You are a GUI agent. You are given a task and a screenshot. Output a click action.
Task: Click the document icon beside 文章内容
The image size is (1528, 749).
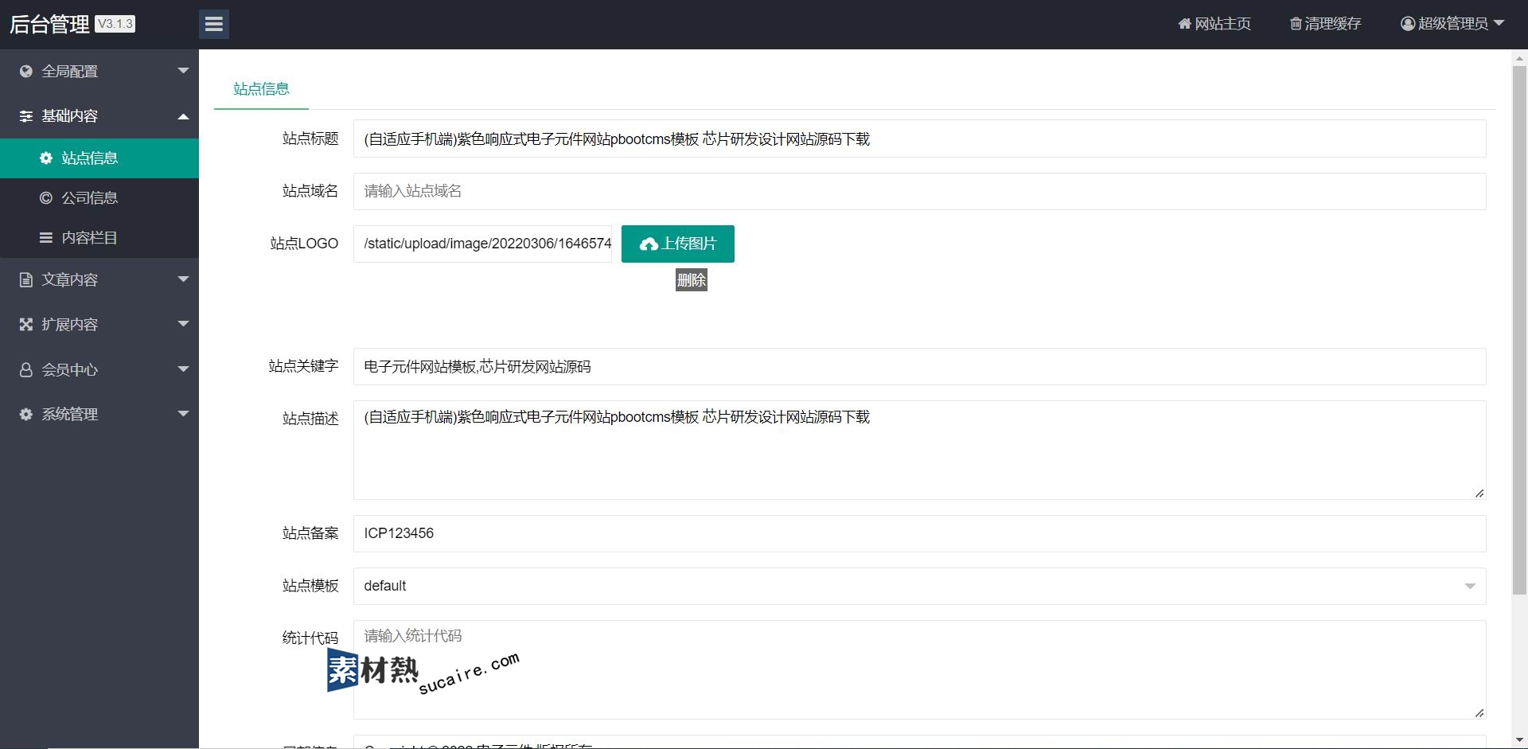[x=26, y=280]
